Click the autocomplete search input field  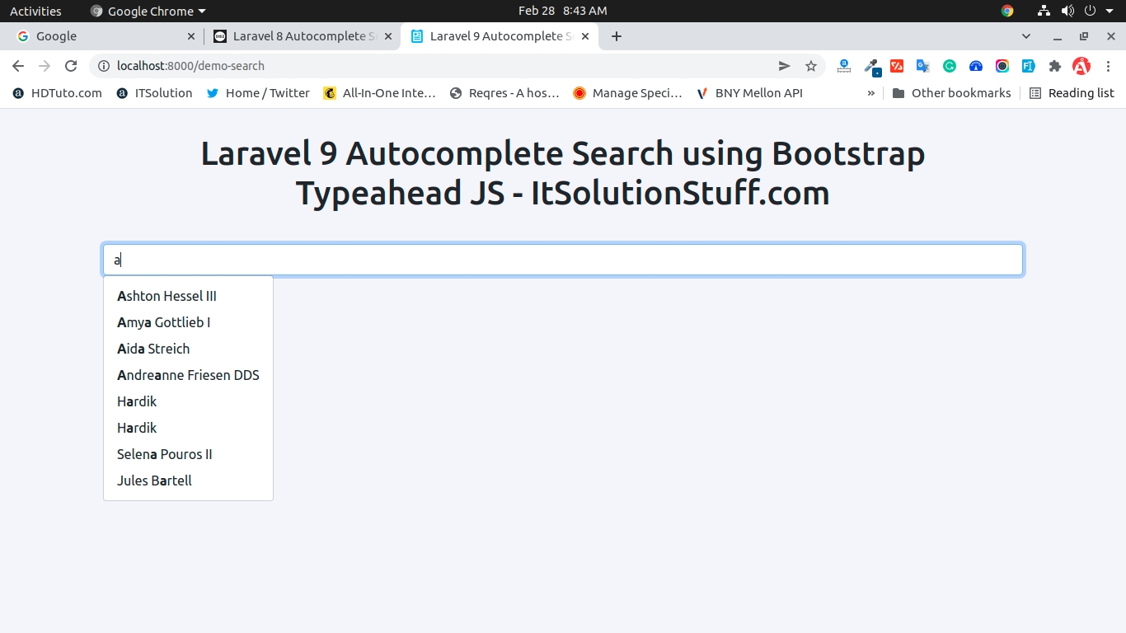tap(563, 260)
